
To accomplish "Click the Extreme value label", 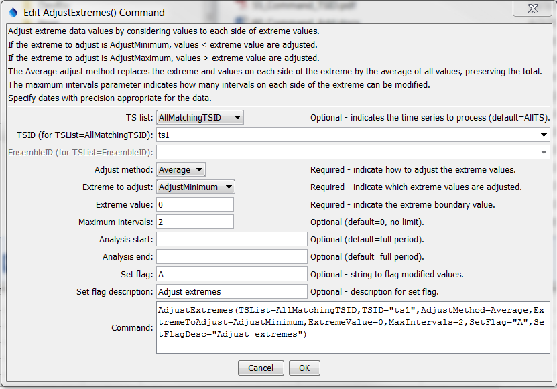I will pyautogui.click(x=125, y=204).
